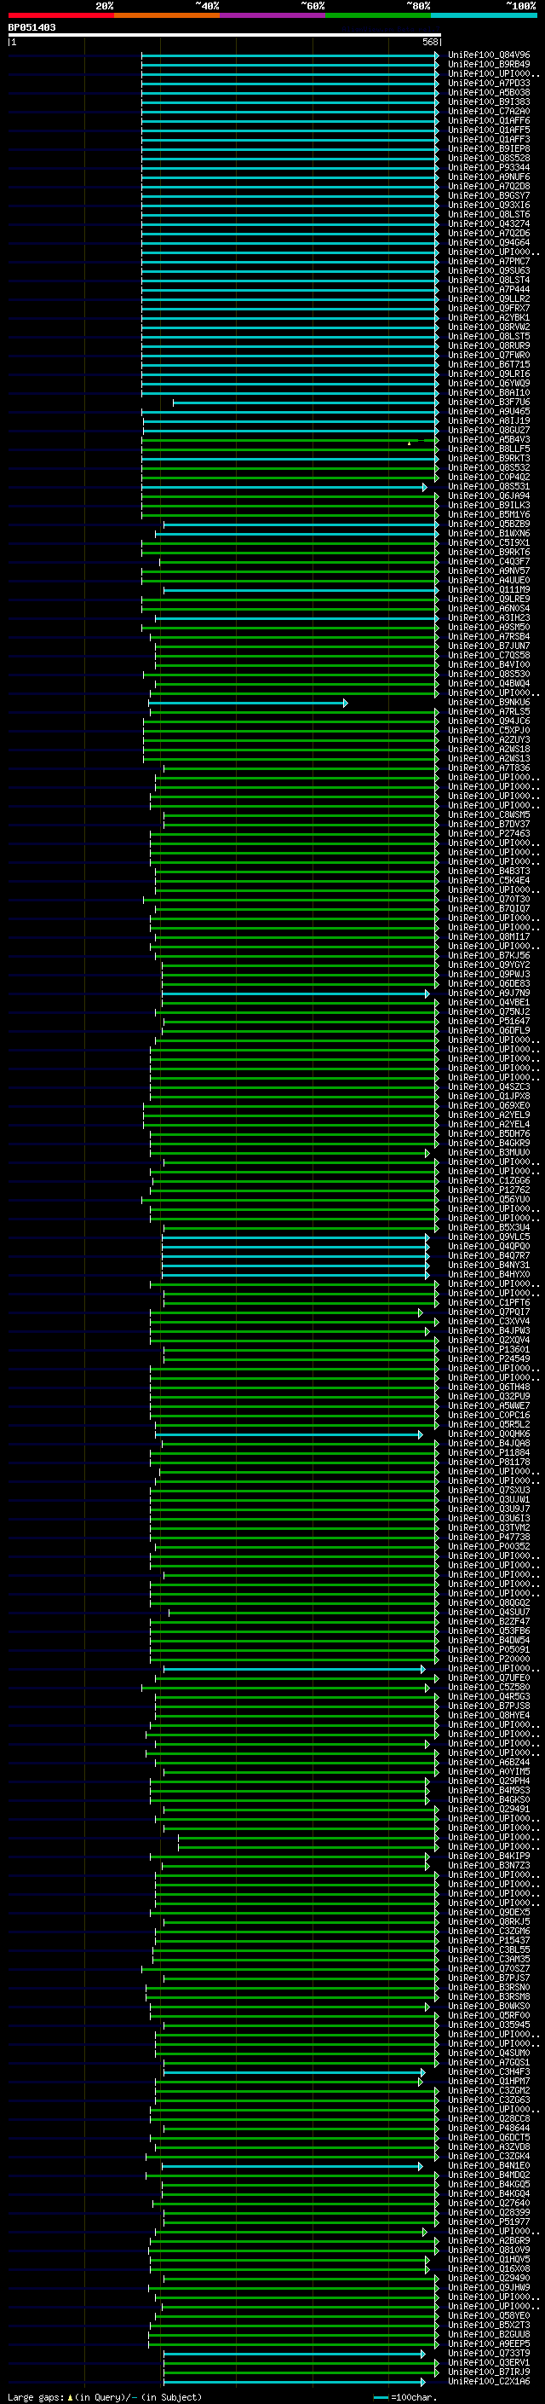Select hit label UniRef100_Q9FRX7
Screen dimensions: 545x2404
[489, 308]
